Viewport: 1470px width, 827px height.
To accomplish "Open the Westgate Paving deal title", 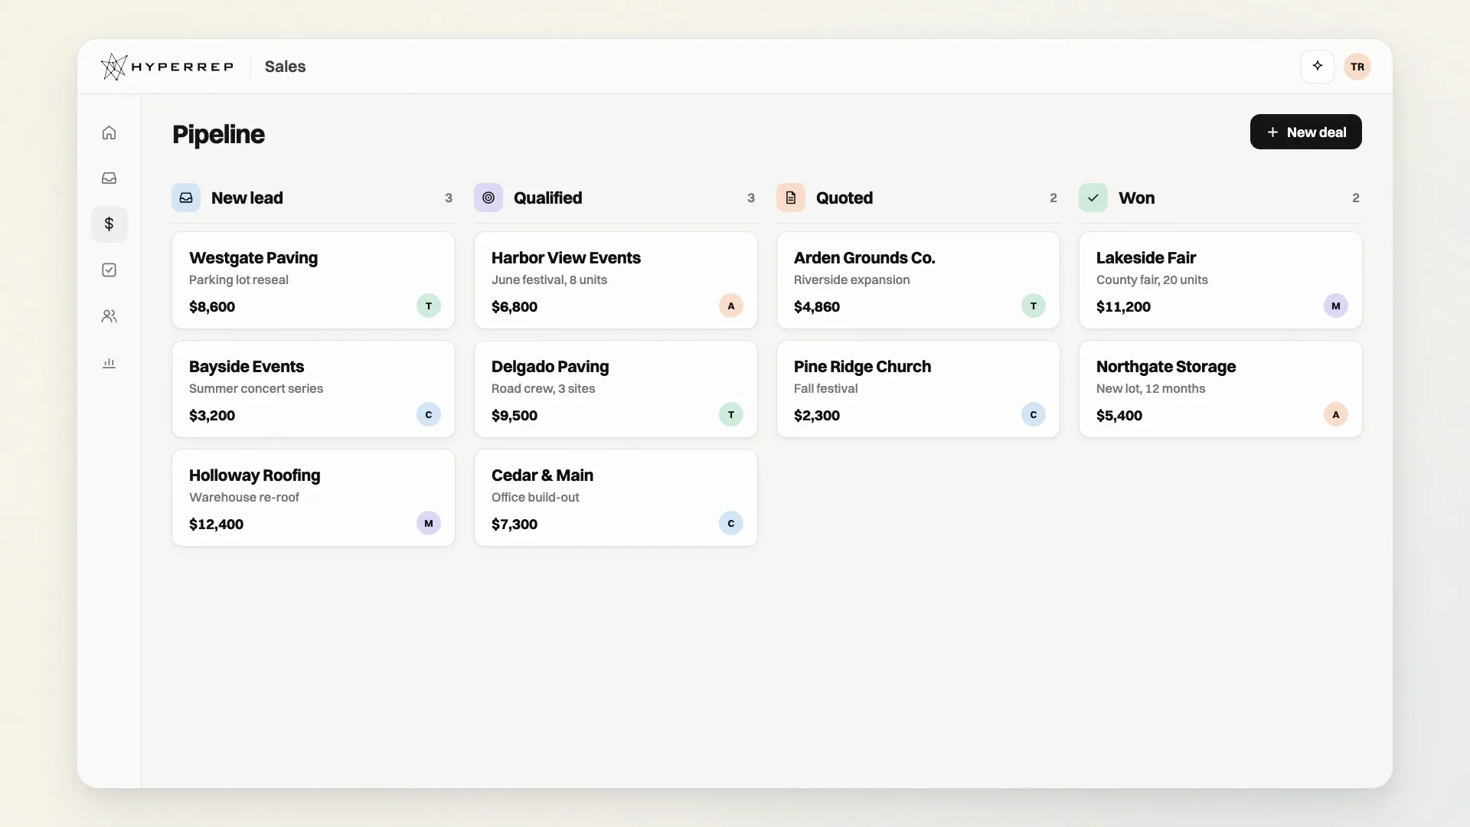I will point(253,258).
